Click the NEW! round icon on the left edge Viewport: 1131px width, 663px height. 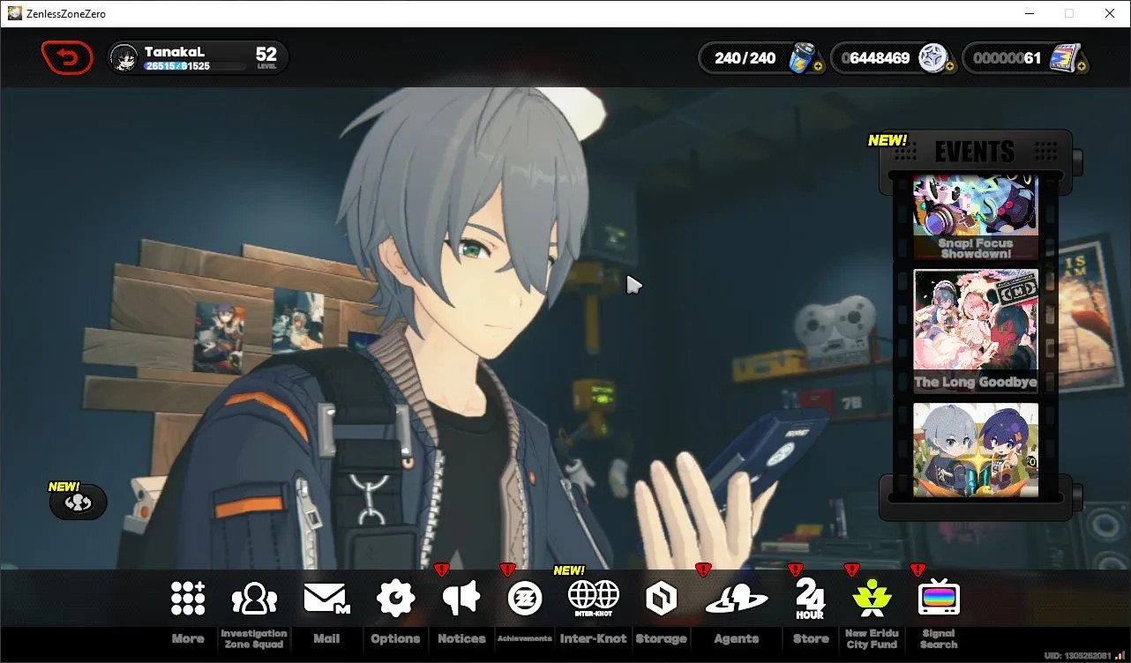[78, 501]
